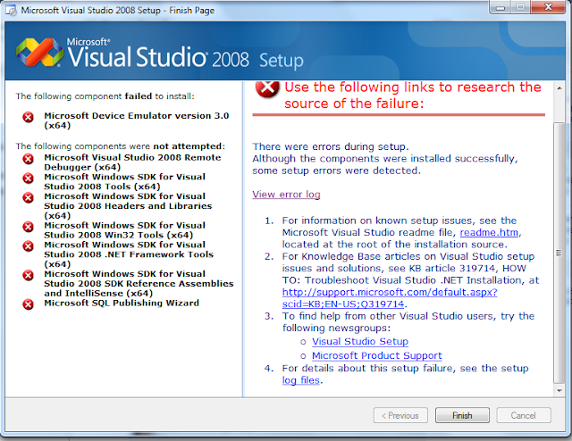Click the red heading Use the following links
Viewport: 572px width, 441px height.
(413, 96)
